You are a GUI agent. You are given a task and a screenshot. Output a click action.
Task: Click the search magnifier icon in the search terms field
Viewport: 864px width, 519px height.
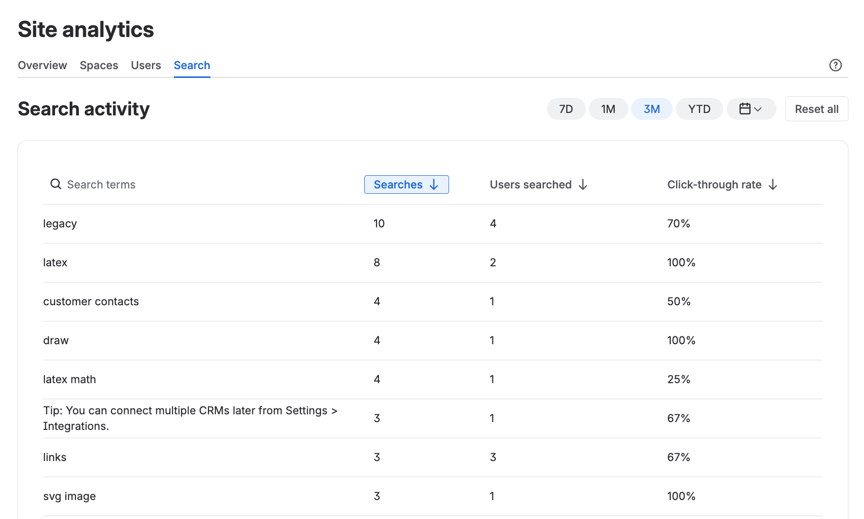pos(56,184)
